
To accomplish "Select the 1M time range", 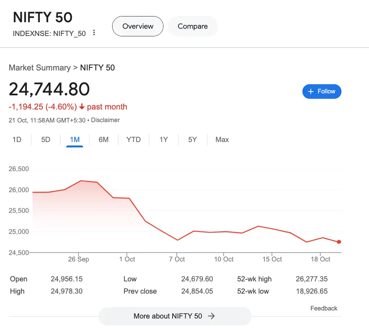I will coord(75,140).
